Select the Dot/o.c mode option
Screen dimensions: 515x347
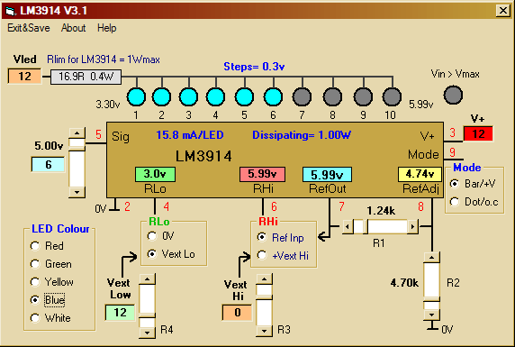pos(455,201)
